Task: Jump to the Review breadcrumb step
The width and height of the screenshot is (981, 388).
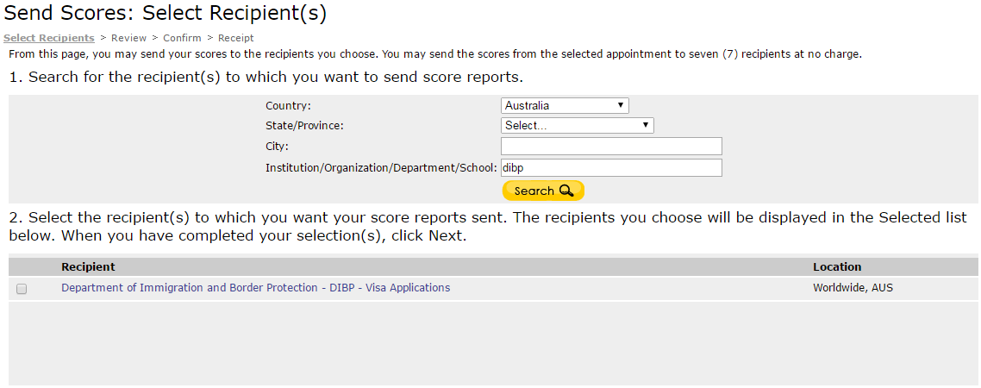Action: click(128, 38)
